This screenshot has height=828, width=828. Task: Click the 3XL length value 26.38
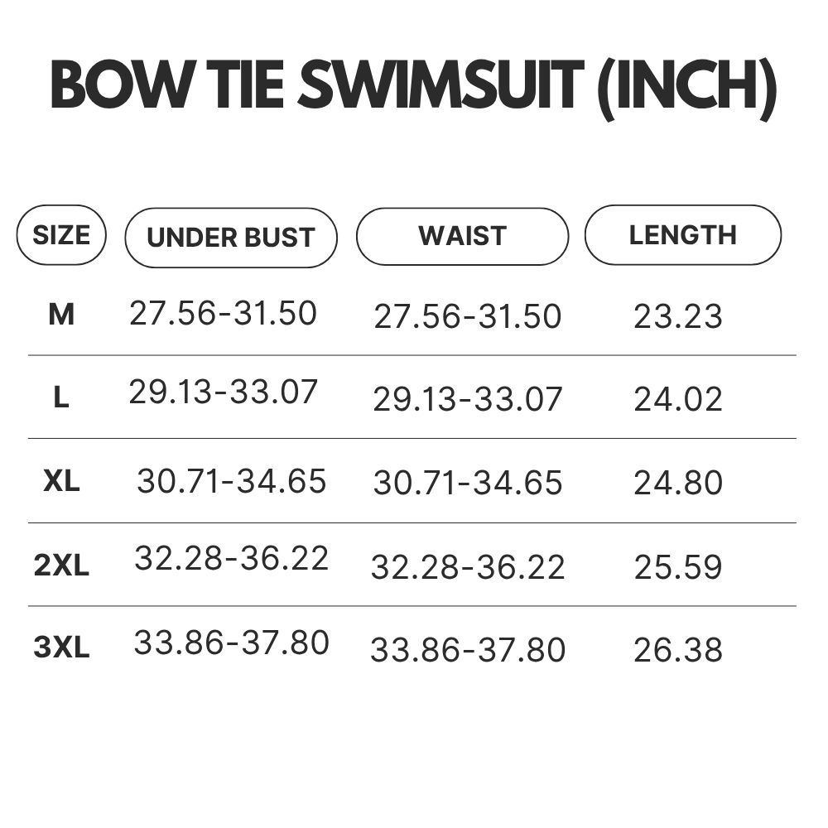pyautogui.click(x=678, y=650)
